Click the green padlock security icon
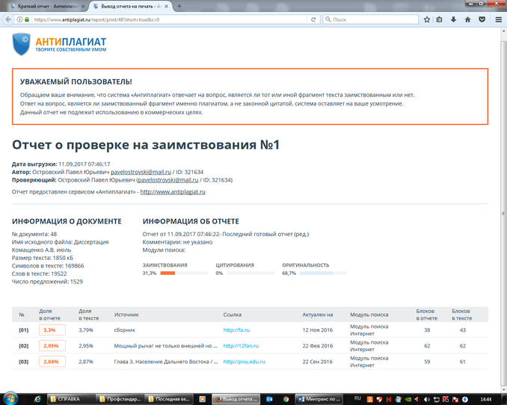Viewport: 507px width, 405px height. click(x=27, y=19)
